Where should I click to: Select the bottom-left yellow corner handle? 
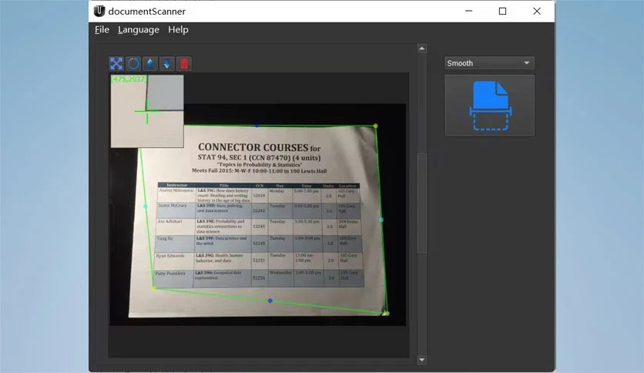coord(154,288)
